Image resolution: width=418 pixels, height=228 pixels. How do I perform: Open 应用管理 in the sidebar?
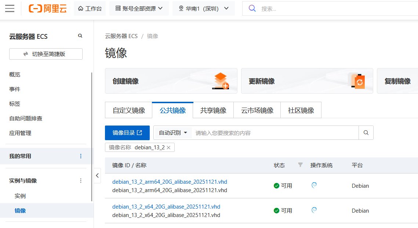20,133
